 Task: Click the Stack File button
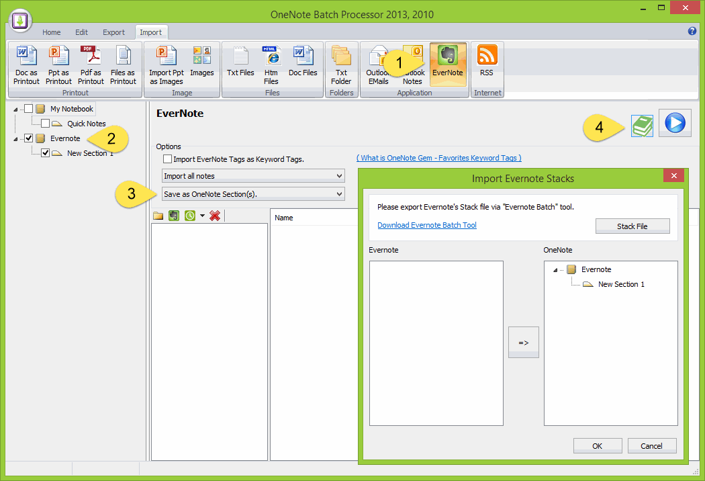(x=632, y=226)
